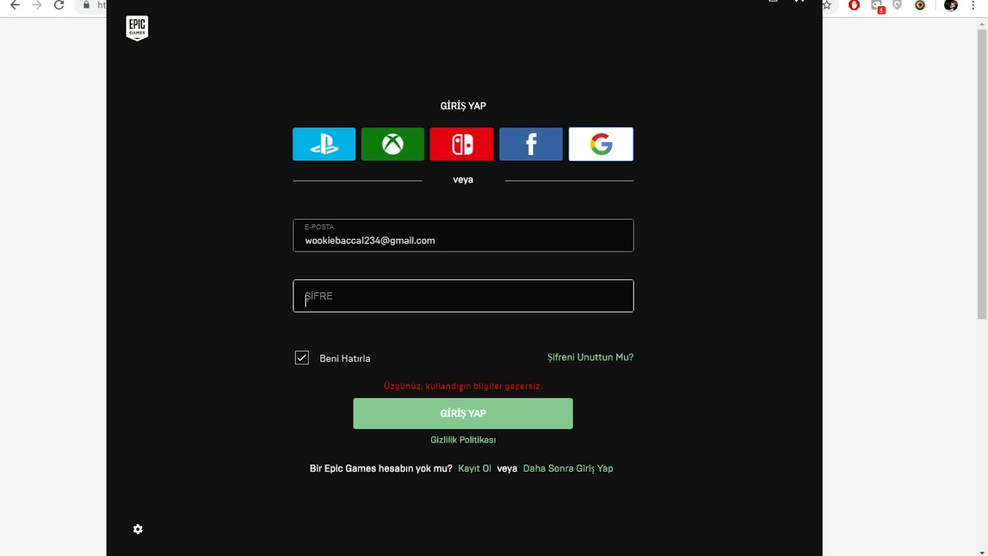Reload the page in browser toolbar
This screenshot has height=556, width=988.
tap(59, 5)
